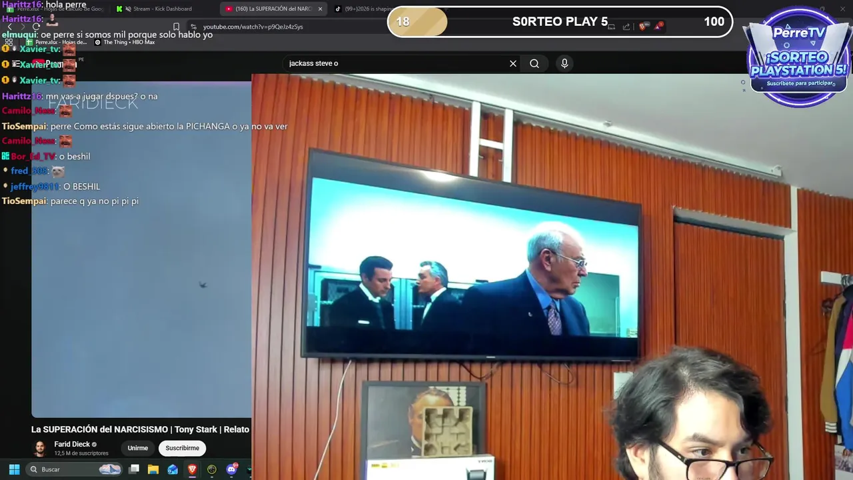This screenshot has width=853, height=480.
Task: Click the fred_505 username in chat
Action: pyautogui.click(x=29, y=171)
